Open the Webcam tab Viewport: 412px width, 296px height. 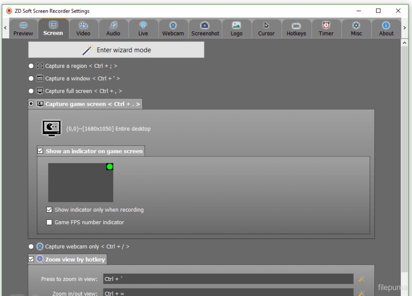tap(173, 29)
